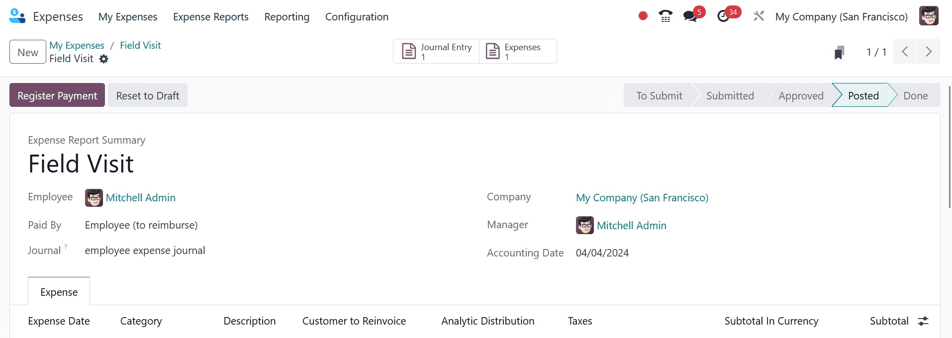Image resolution: width=952 pixels, height=338 pixels.
Task: Click the bookmark icon near pager
Action: click(x=839, y=52)
